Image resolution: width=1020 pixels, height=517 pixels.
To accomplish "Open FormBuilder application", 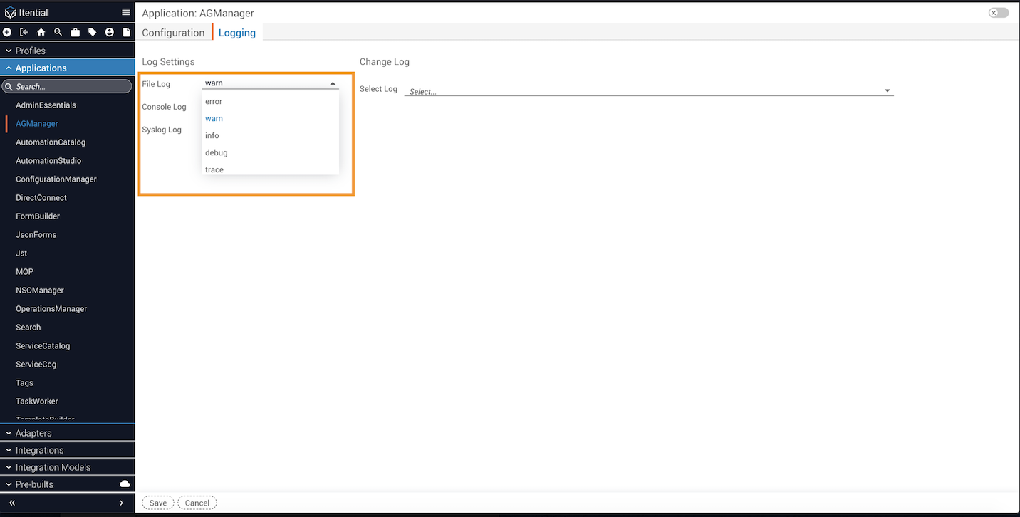I will point(38,216).
